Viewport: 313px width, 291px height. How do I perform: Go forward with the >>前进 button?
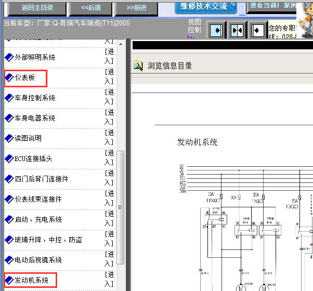point(137,8)
